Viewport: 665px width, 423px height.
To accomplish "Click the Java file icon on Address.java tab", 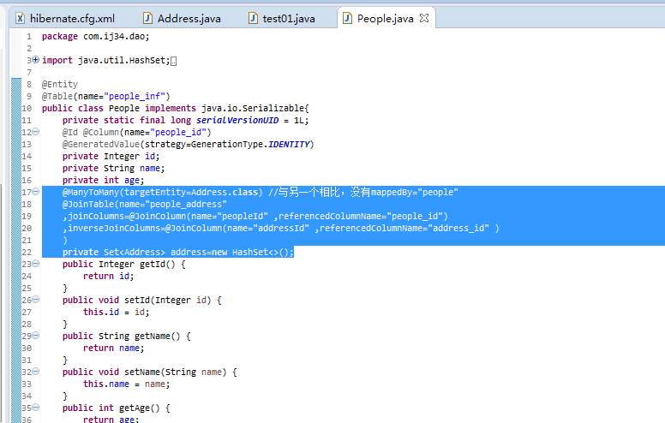I will pyautogui.click(x=147, y=18).
